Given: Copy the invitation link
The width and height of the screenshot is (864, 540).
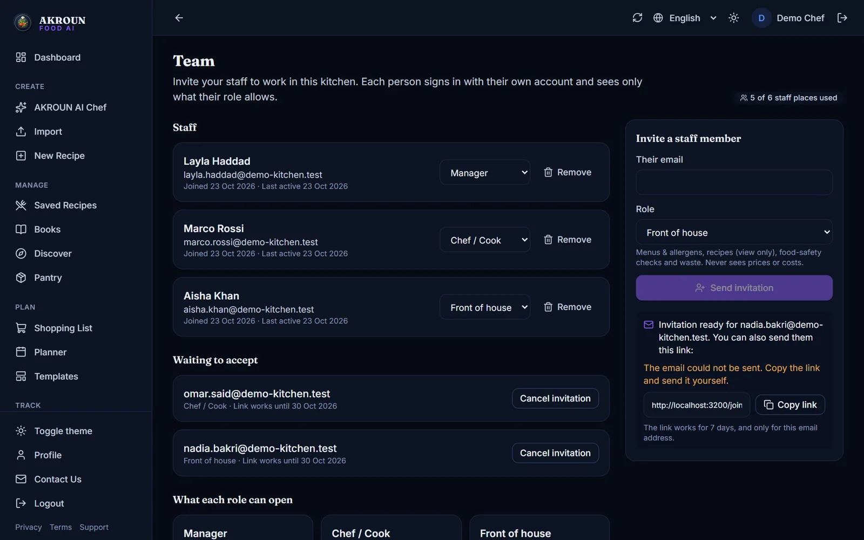Looking at the screenshot, I should pos(790,405).
